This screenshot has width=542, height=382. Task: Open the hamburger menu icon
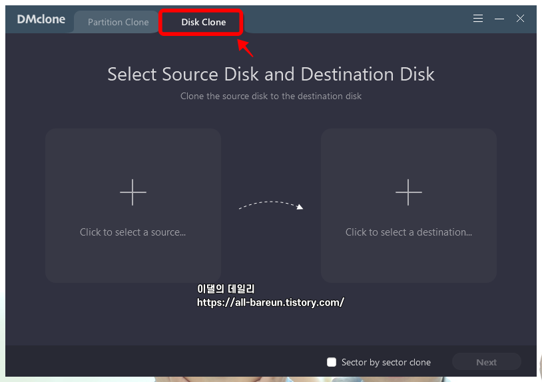(478, 19)
